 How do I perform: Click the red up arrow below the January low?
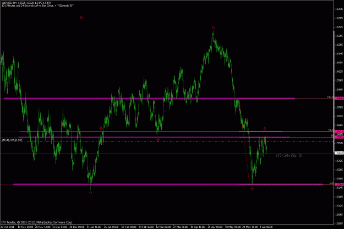tap(91, 193)
